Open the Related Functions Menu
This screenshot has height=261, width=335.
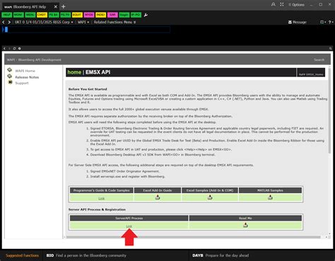[114, 22]
